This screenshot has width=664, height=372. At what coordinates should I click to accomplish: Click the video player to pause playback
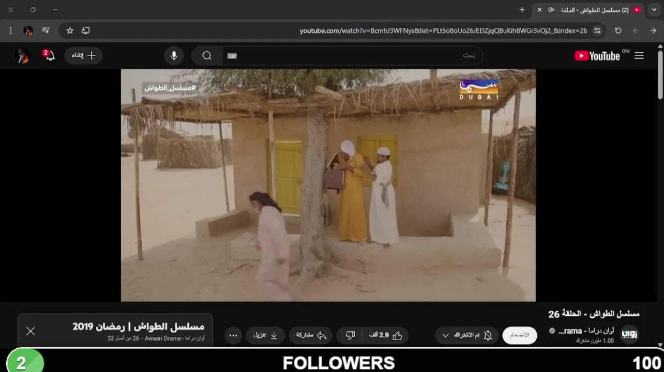coord(328,185)
